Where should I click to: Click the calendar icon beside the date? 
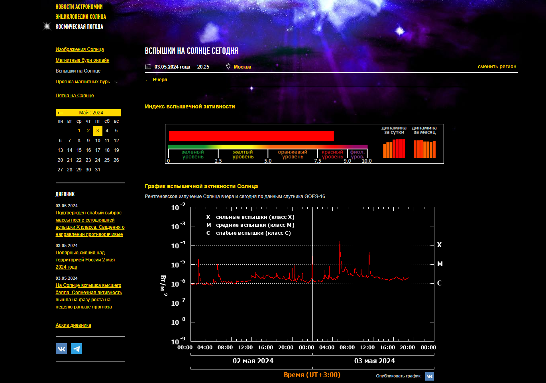click(x=148, y=67)
